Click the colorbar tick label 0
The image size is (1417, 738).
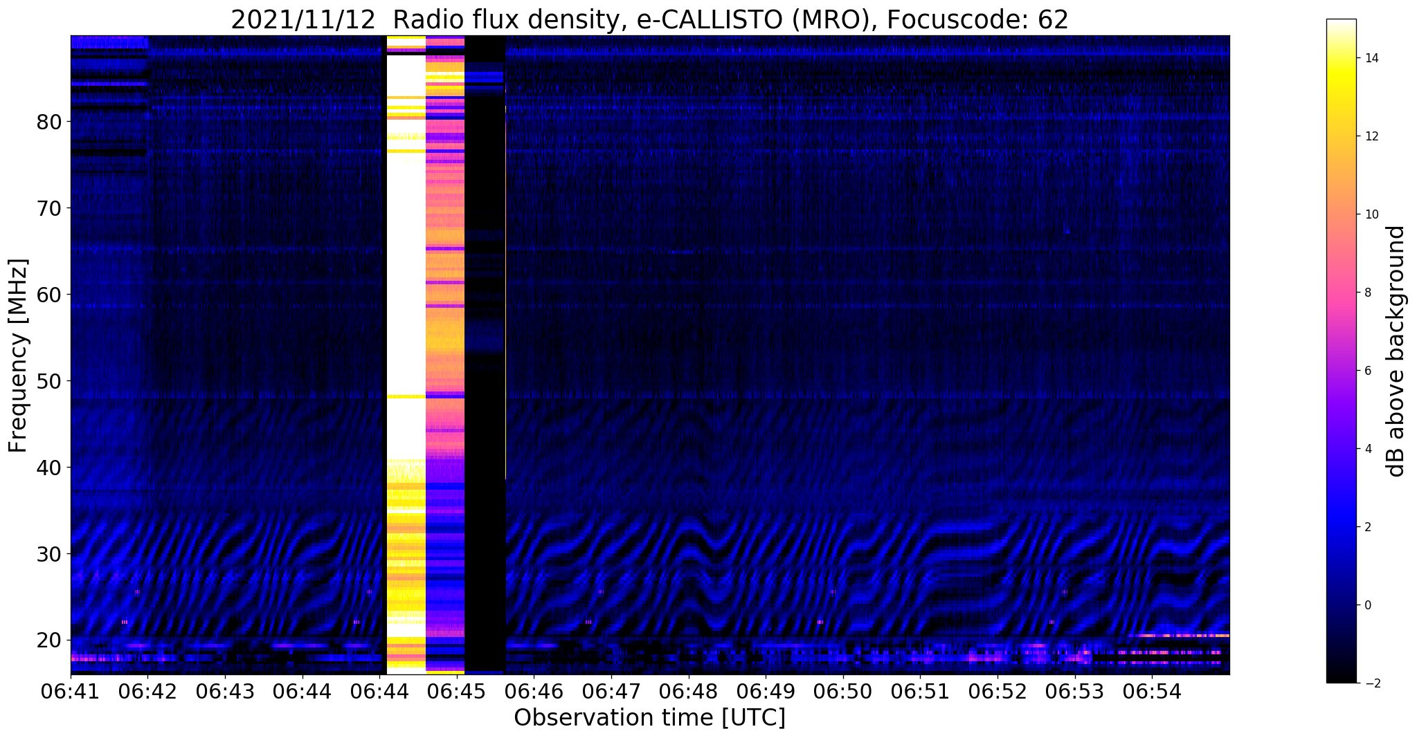pos(1367,605)
